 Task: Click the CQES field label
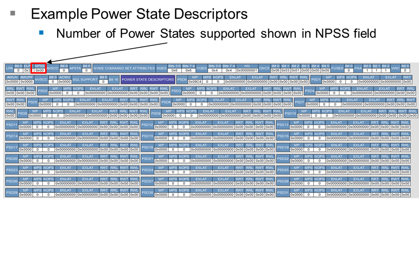pos(201,68)
